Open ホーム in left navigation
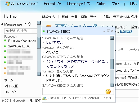139x103 pixels. click(9, 80)
